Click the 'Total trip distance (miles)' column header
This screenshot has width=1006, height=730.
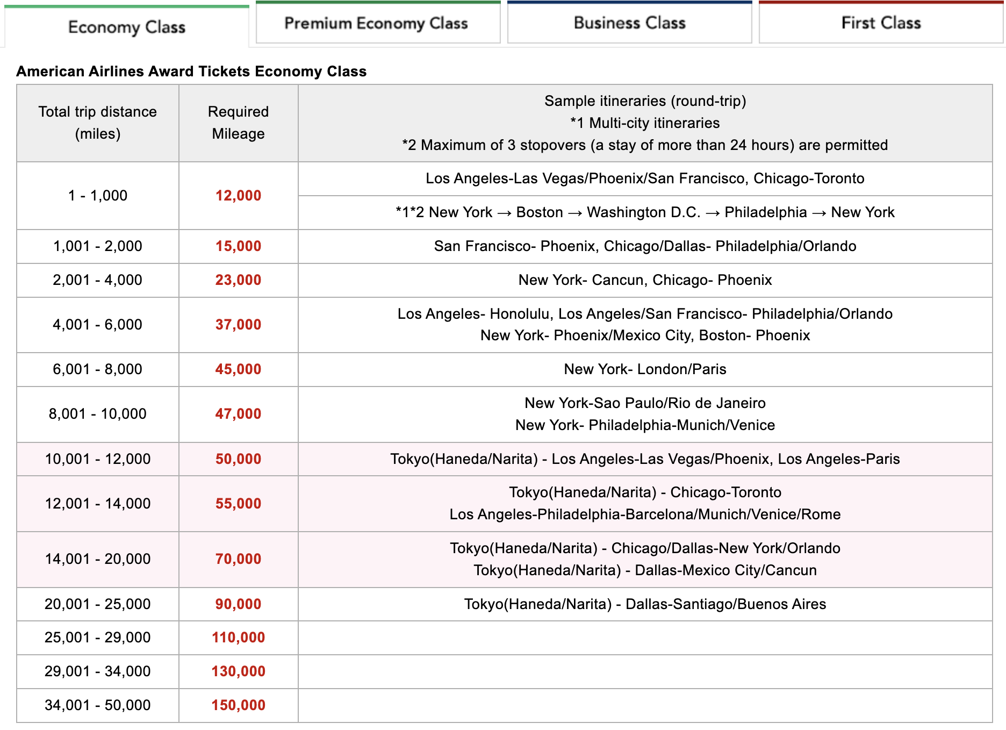(98, 123)
